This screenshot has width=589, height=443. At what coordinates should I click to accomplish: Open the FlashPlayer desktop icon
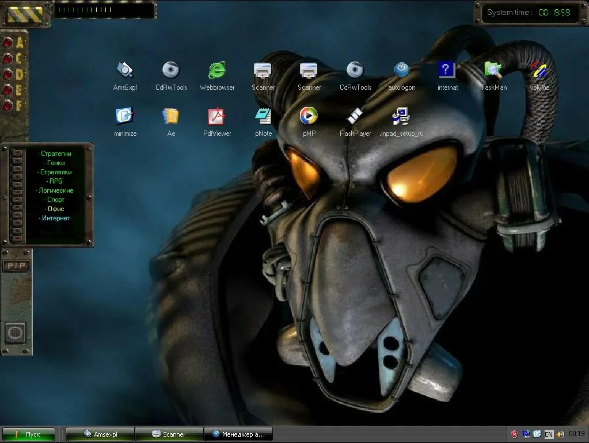(355, 121)
